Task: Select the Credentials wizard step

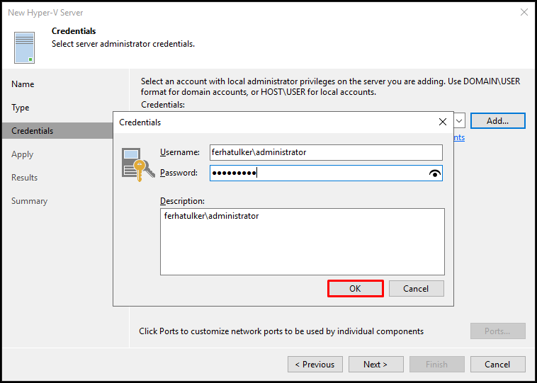Action: pyautogui.click(x=57, y=131)
